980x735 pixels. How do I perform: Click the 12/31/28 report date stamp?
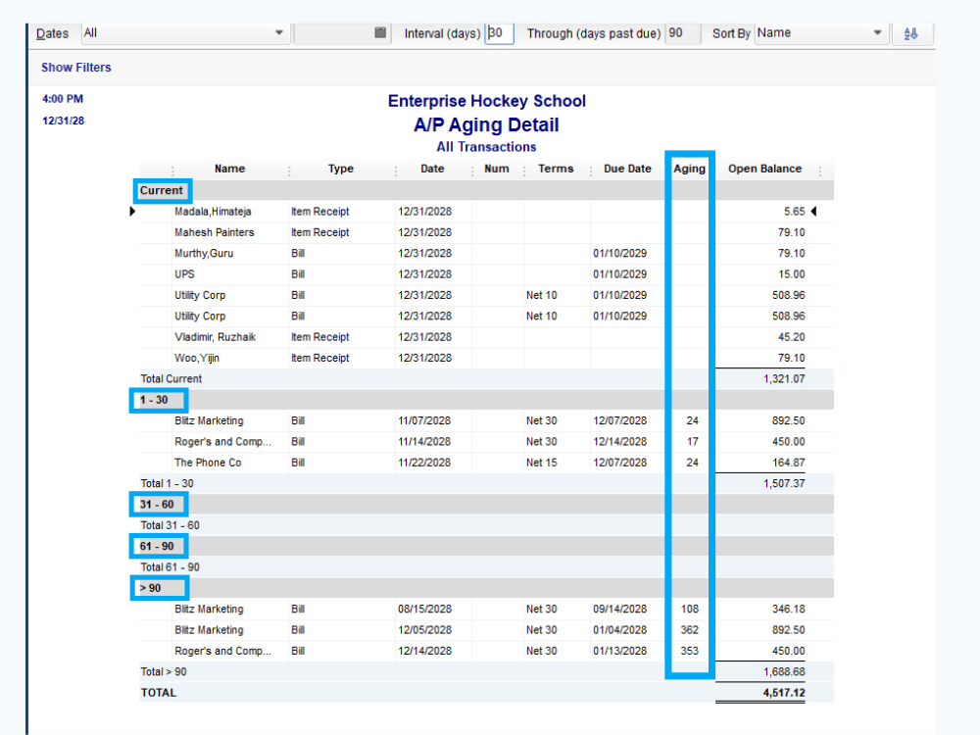(x=63, y=121)
